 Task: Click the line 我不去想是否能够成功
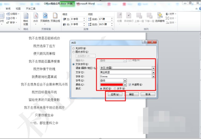pyautogui.click(x=44, y=38)
